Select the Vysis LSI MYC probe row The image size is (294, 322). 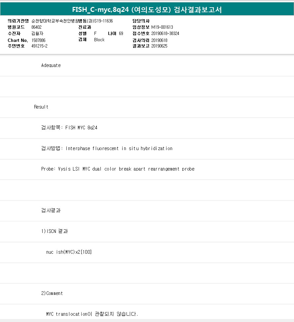[147, 170]
